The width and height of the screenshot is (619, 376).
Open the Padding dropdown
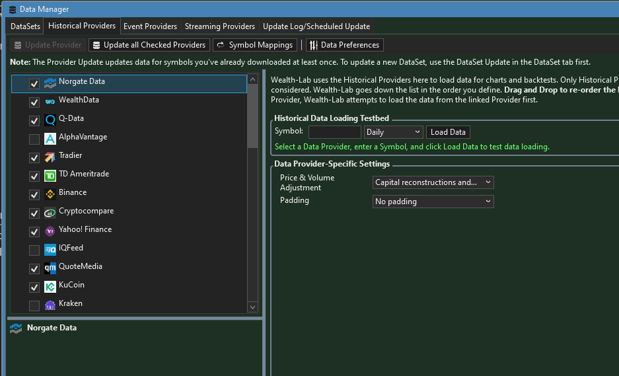(x=433, y=202)
